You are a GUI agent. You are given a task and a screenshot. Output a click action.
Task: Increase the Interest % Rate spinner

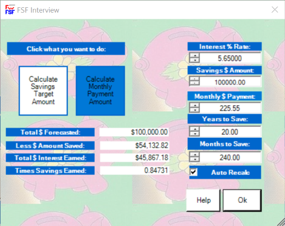point(194,55)
